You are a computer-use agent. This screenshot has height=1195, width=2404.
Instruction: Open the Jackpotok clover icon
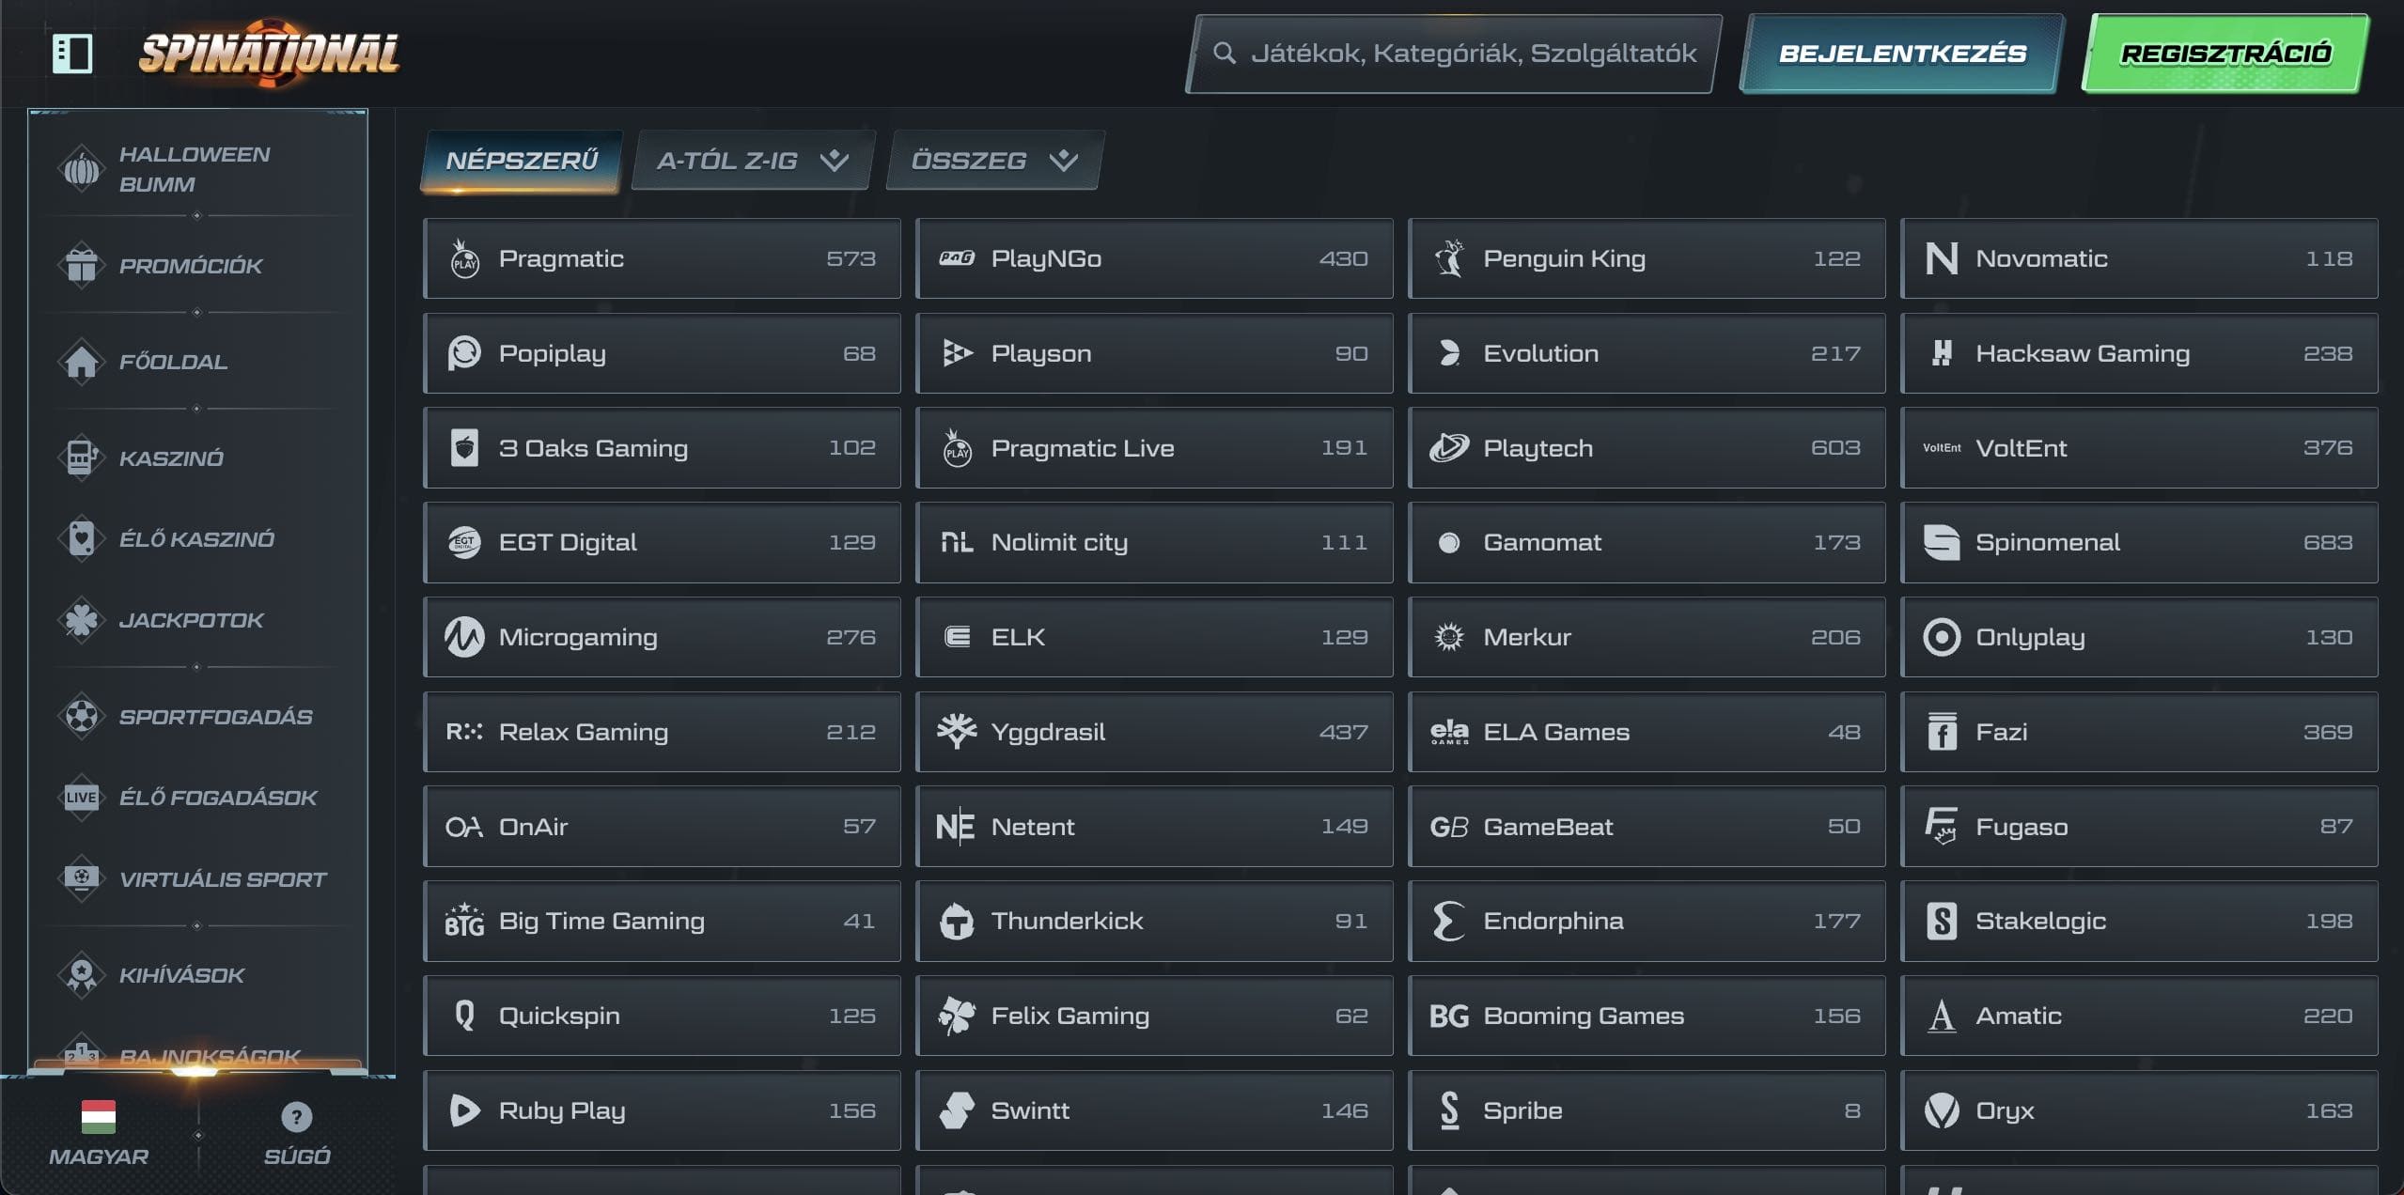point(82,620)
